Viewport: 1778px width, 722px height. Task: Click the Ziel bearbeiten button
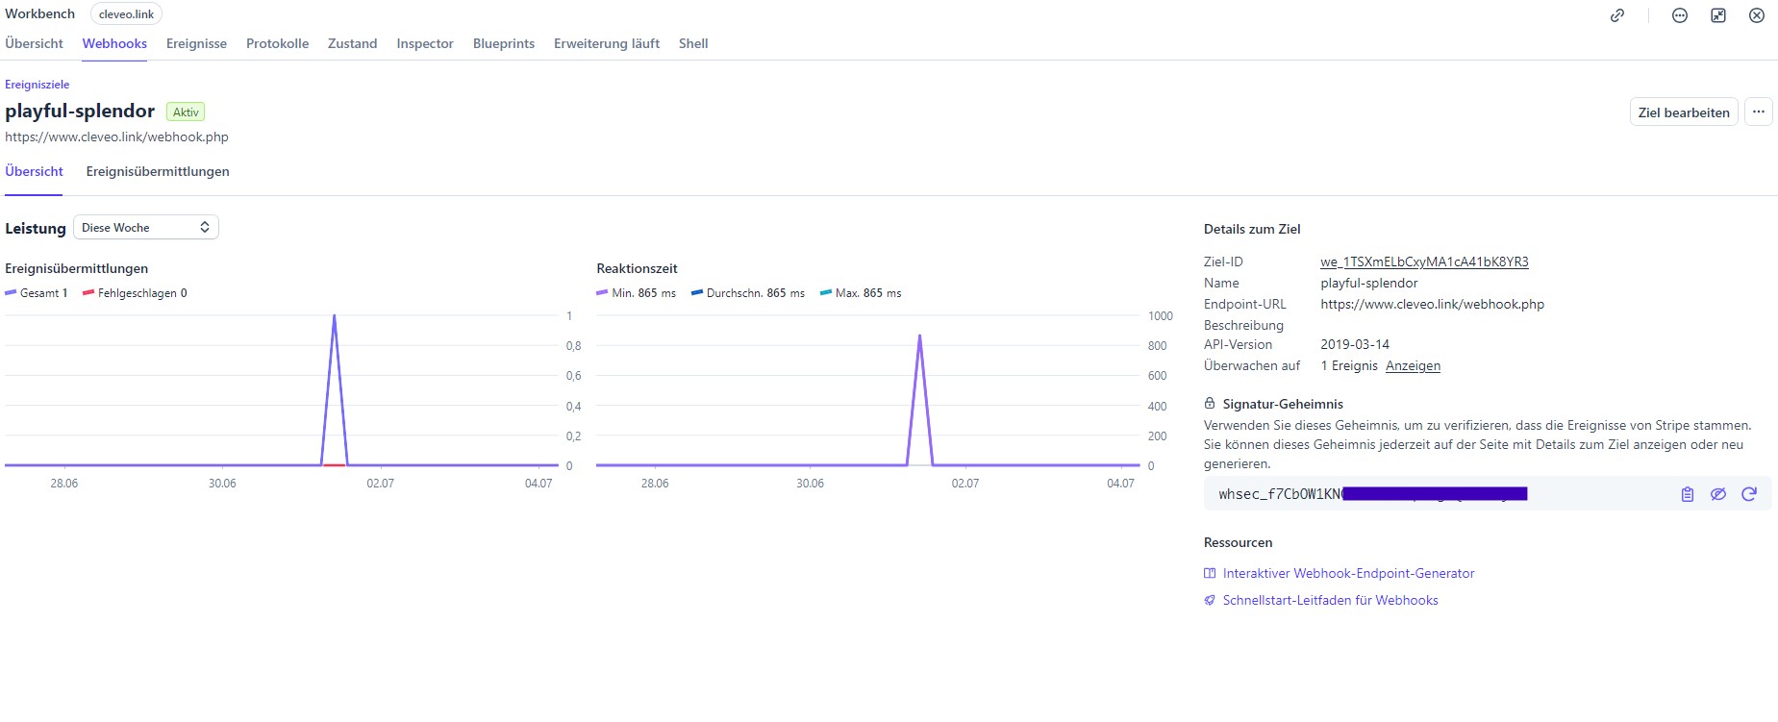1684,112
